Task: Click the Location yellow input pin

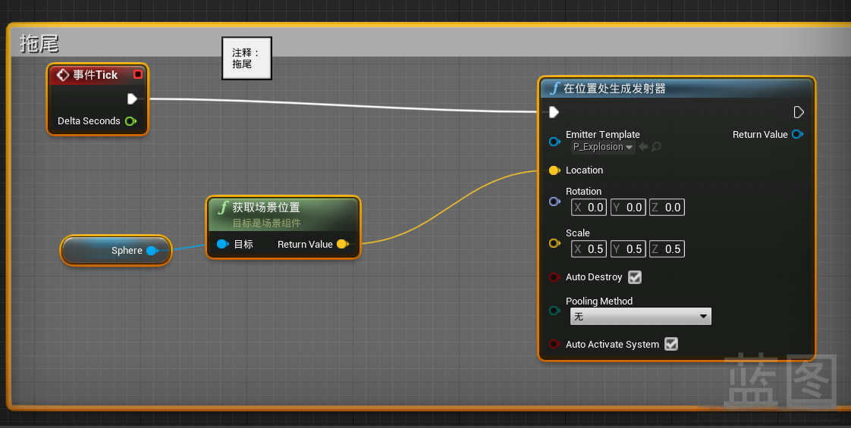Action: [x=554, y=170]
